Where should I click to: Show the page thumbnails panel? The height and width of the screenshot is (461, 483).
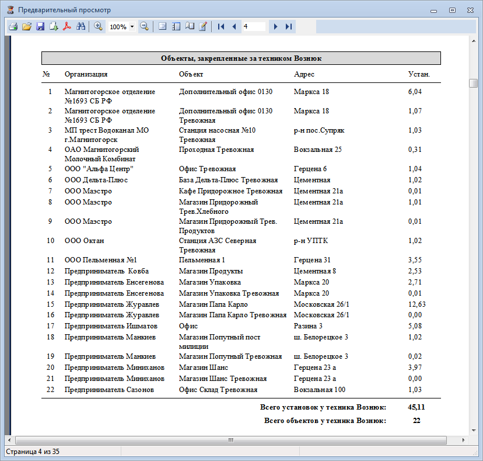(176, 26)
